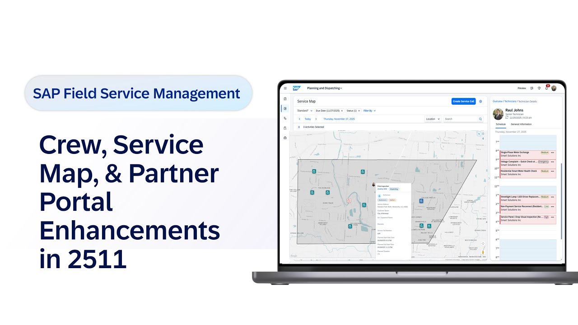Open the bottom sidebar icon below clipboard
Screen dimensions: 578x325
tap(285, 138)
